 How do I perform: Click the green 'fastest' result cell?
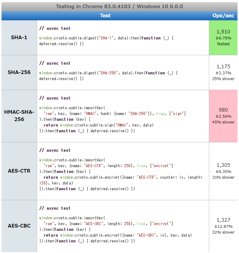pyautogui.click(x=223, y=38)
